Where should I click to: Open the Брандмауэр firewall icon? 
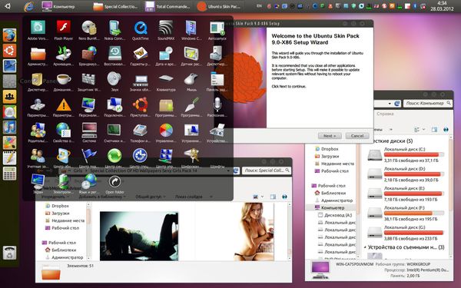[x=89, y=56]
